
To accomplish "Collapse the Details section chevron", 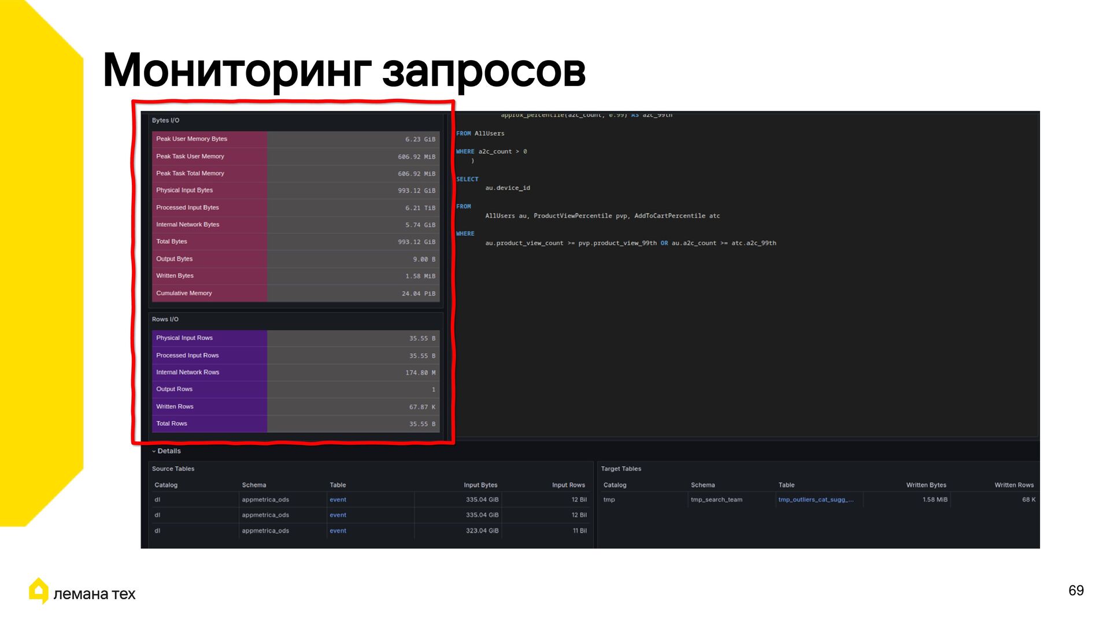I will tap(154, 451).
